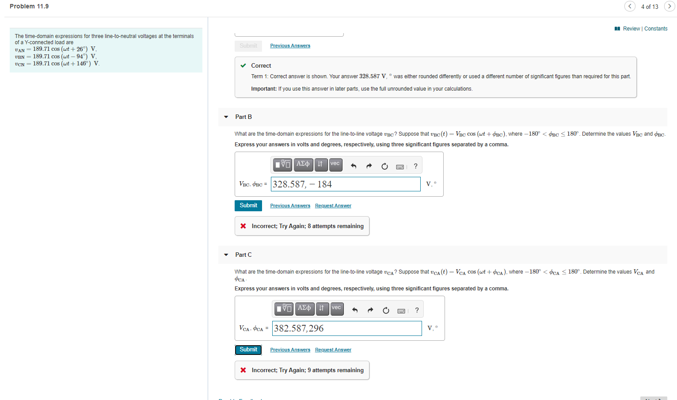
Task: Open Greek symbols menu in Part C
Action: 304,309
